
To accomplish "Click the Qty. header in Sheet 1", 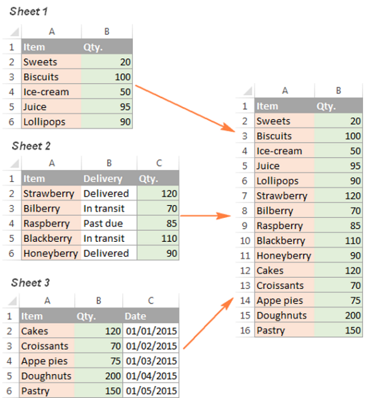I will tap(107, 47).
